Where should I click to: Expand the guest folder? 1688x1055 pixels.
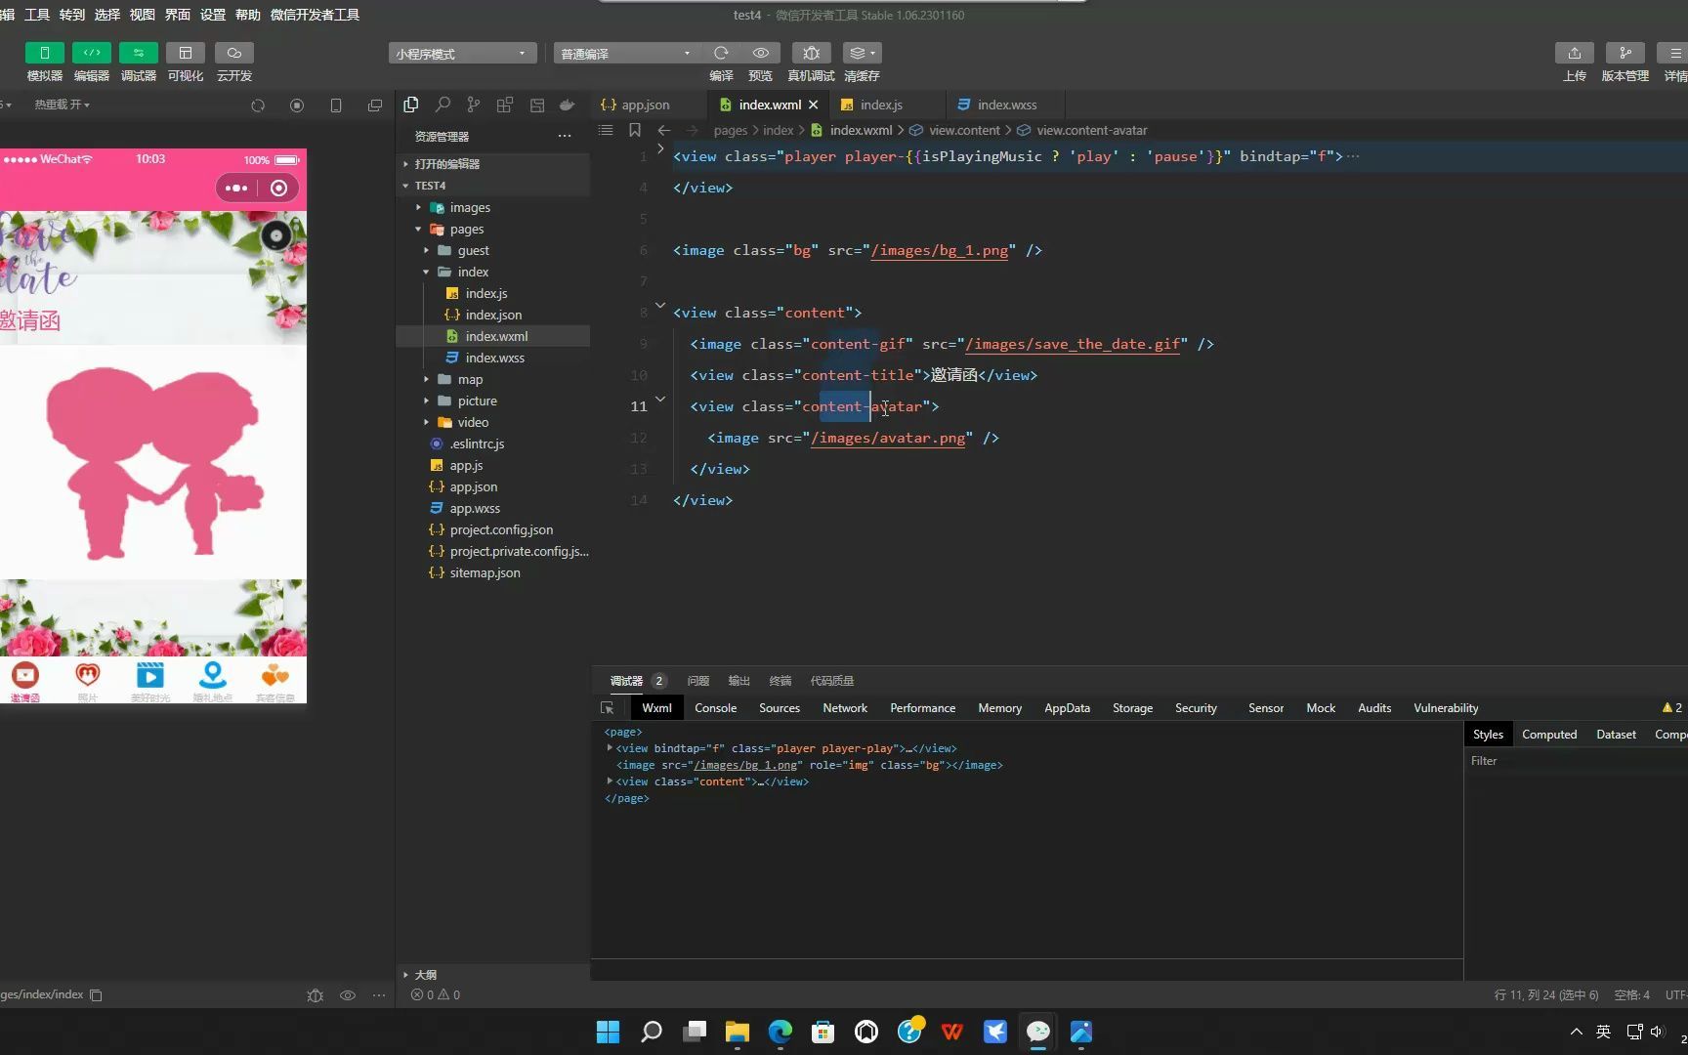pos(492,250)
